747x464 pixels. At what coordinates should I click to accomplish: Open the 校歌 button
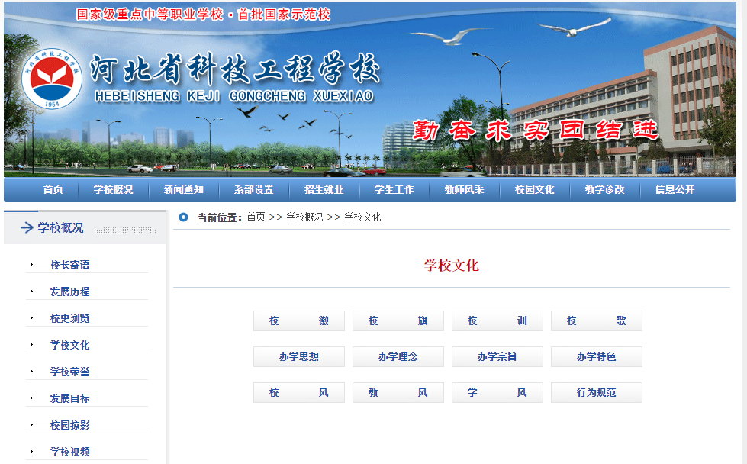pos(597,321)
